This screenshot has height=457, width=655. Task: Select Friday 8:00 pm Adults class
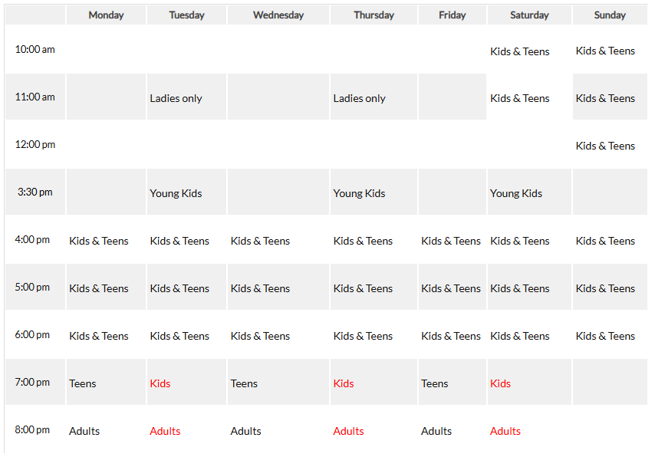pos(436,431)
